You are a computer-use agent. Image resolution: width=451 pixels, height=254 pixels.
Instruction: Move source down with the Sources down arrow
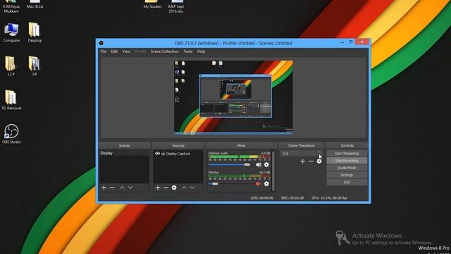[x=192, y=188]
